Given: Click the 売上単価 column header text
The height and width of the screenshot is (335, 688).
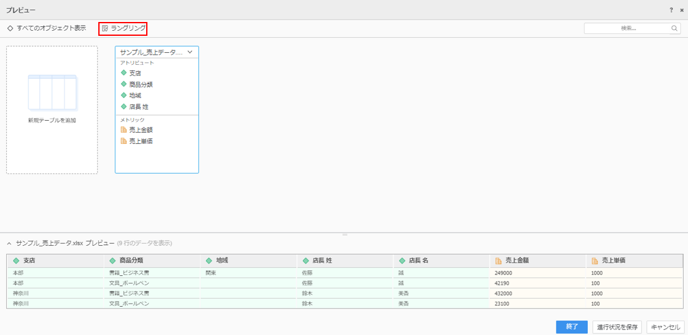Looking at the screenshot, I should [x=614, y=261].
